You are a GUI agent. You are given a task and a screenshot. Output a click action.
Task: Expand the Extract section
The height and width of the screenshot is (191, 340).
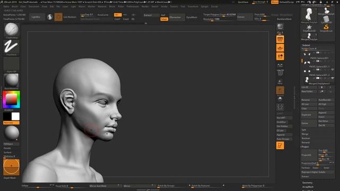point(304,177)
